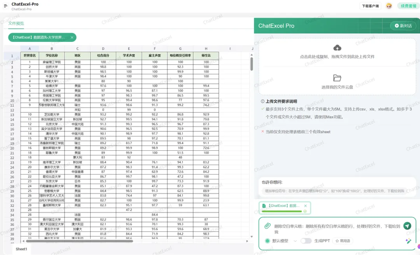Click the spreadsheet horizontal scrollbar thumb
The height and width of the screenshot is (255, 420).
pos(80,241)
